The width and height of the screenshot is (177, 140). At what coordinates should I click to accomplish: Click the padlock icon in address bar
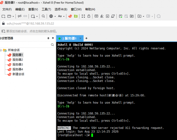(x=3, y=23)
